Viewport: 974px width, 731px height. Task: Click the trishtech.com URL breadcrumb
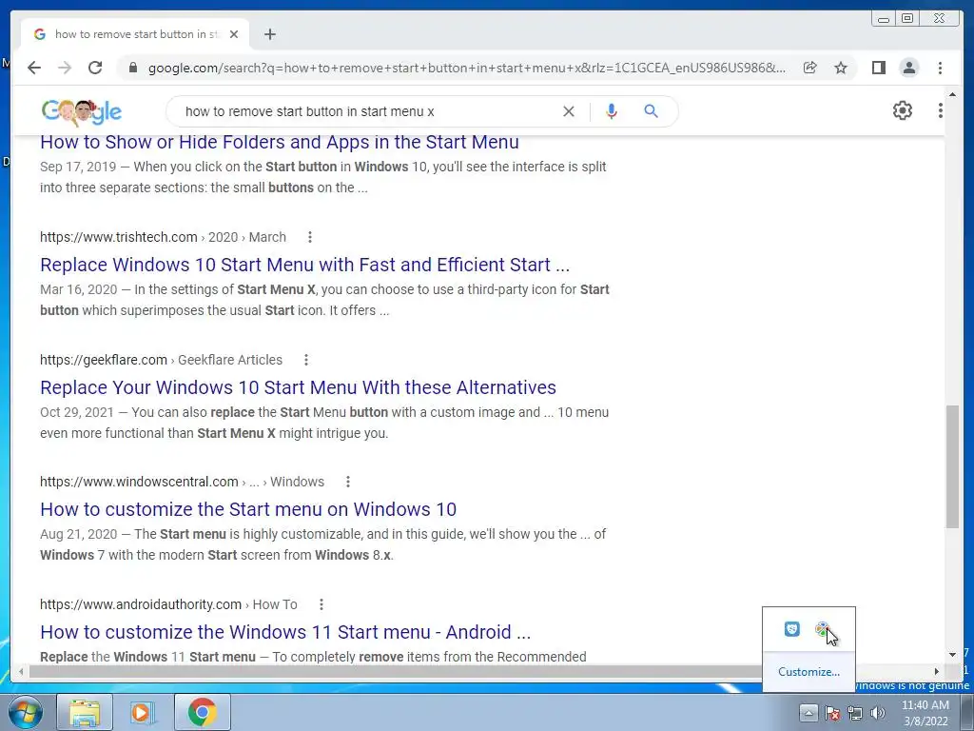pyautogui.click(x=164, y=237)
